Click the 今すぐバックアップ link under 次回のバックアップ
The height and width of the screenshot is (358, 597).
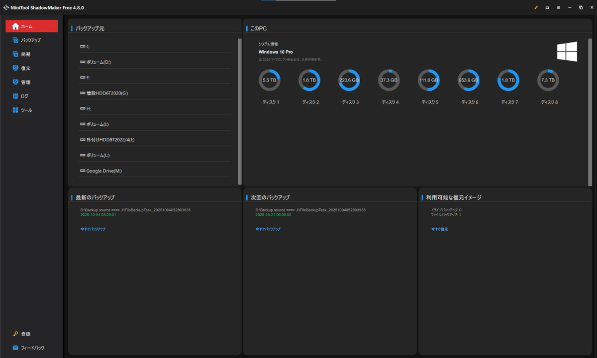(x=268, y=229)
